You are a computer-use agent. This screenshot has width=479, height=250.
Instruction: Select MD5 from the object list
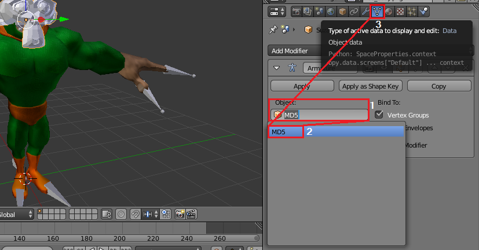pos(336,131)
